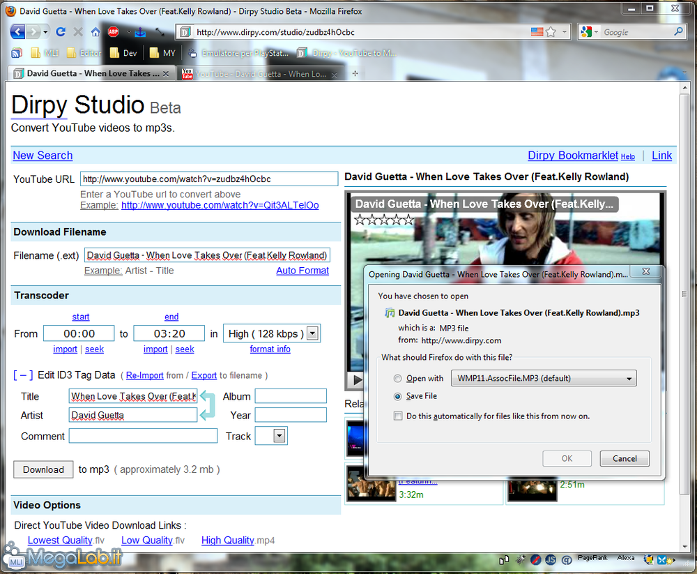Click the blue anchor toolbar icon
The width and height of the screenshot is (697, 574).
(x=140, y=32)
